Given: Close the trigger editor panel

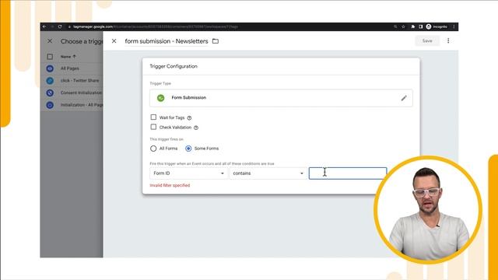Looking at the screenshot, I should [x=114, y=41].
